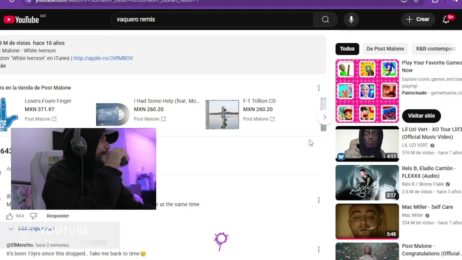
Task: Open Post Malone store link under Foam Finger
Action: pos(40,119)
